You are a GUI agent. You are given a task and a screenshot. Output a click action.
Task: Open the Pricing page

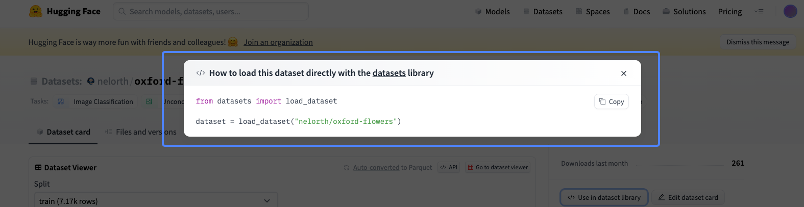[729, 11]
